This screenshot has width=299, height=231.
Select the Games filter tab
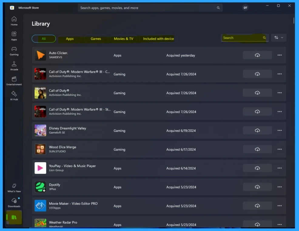96,39
